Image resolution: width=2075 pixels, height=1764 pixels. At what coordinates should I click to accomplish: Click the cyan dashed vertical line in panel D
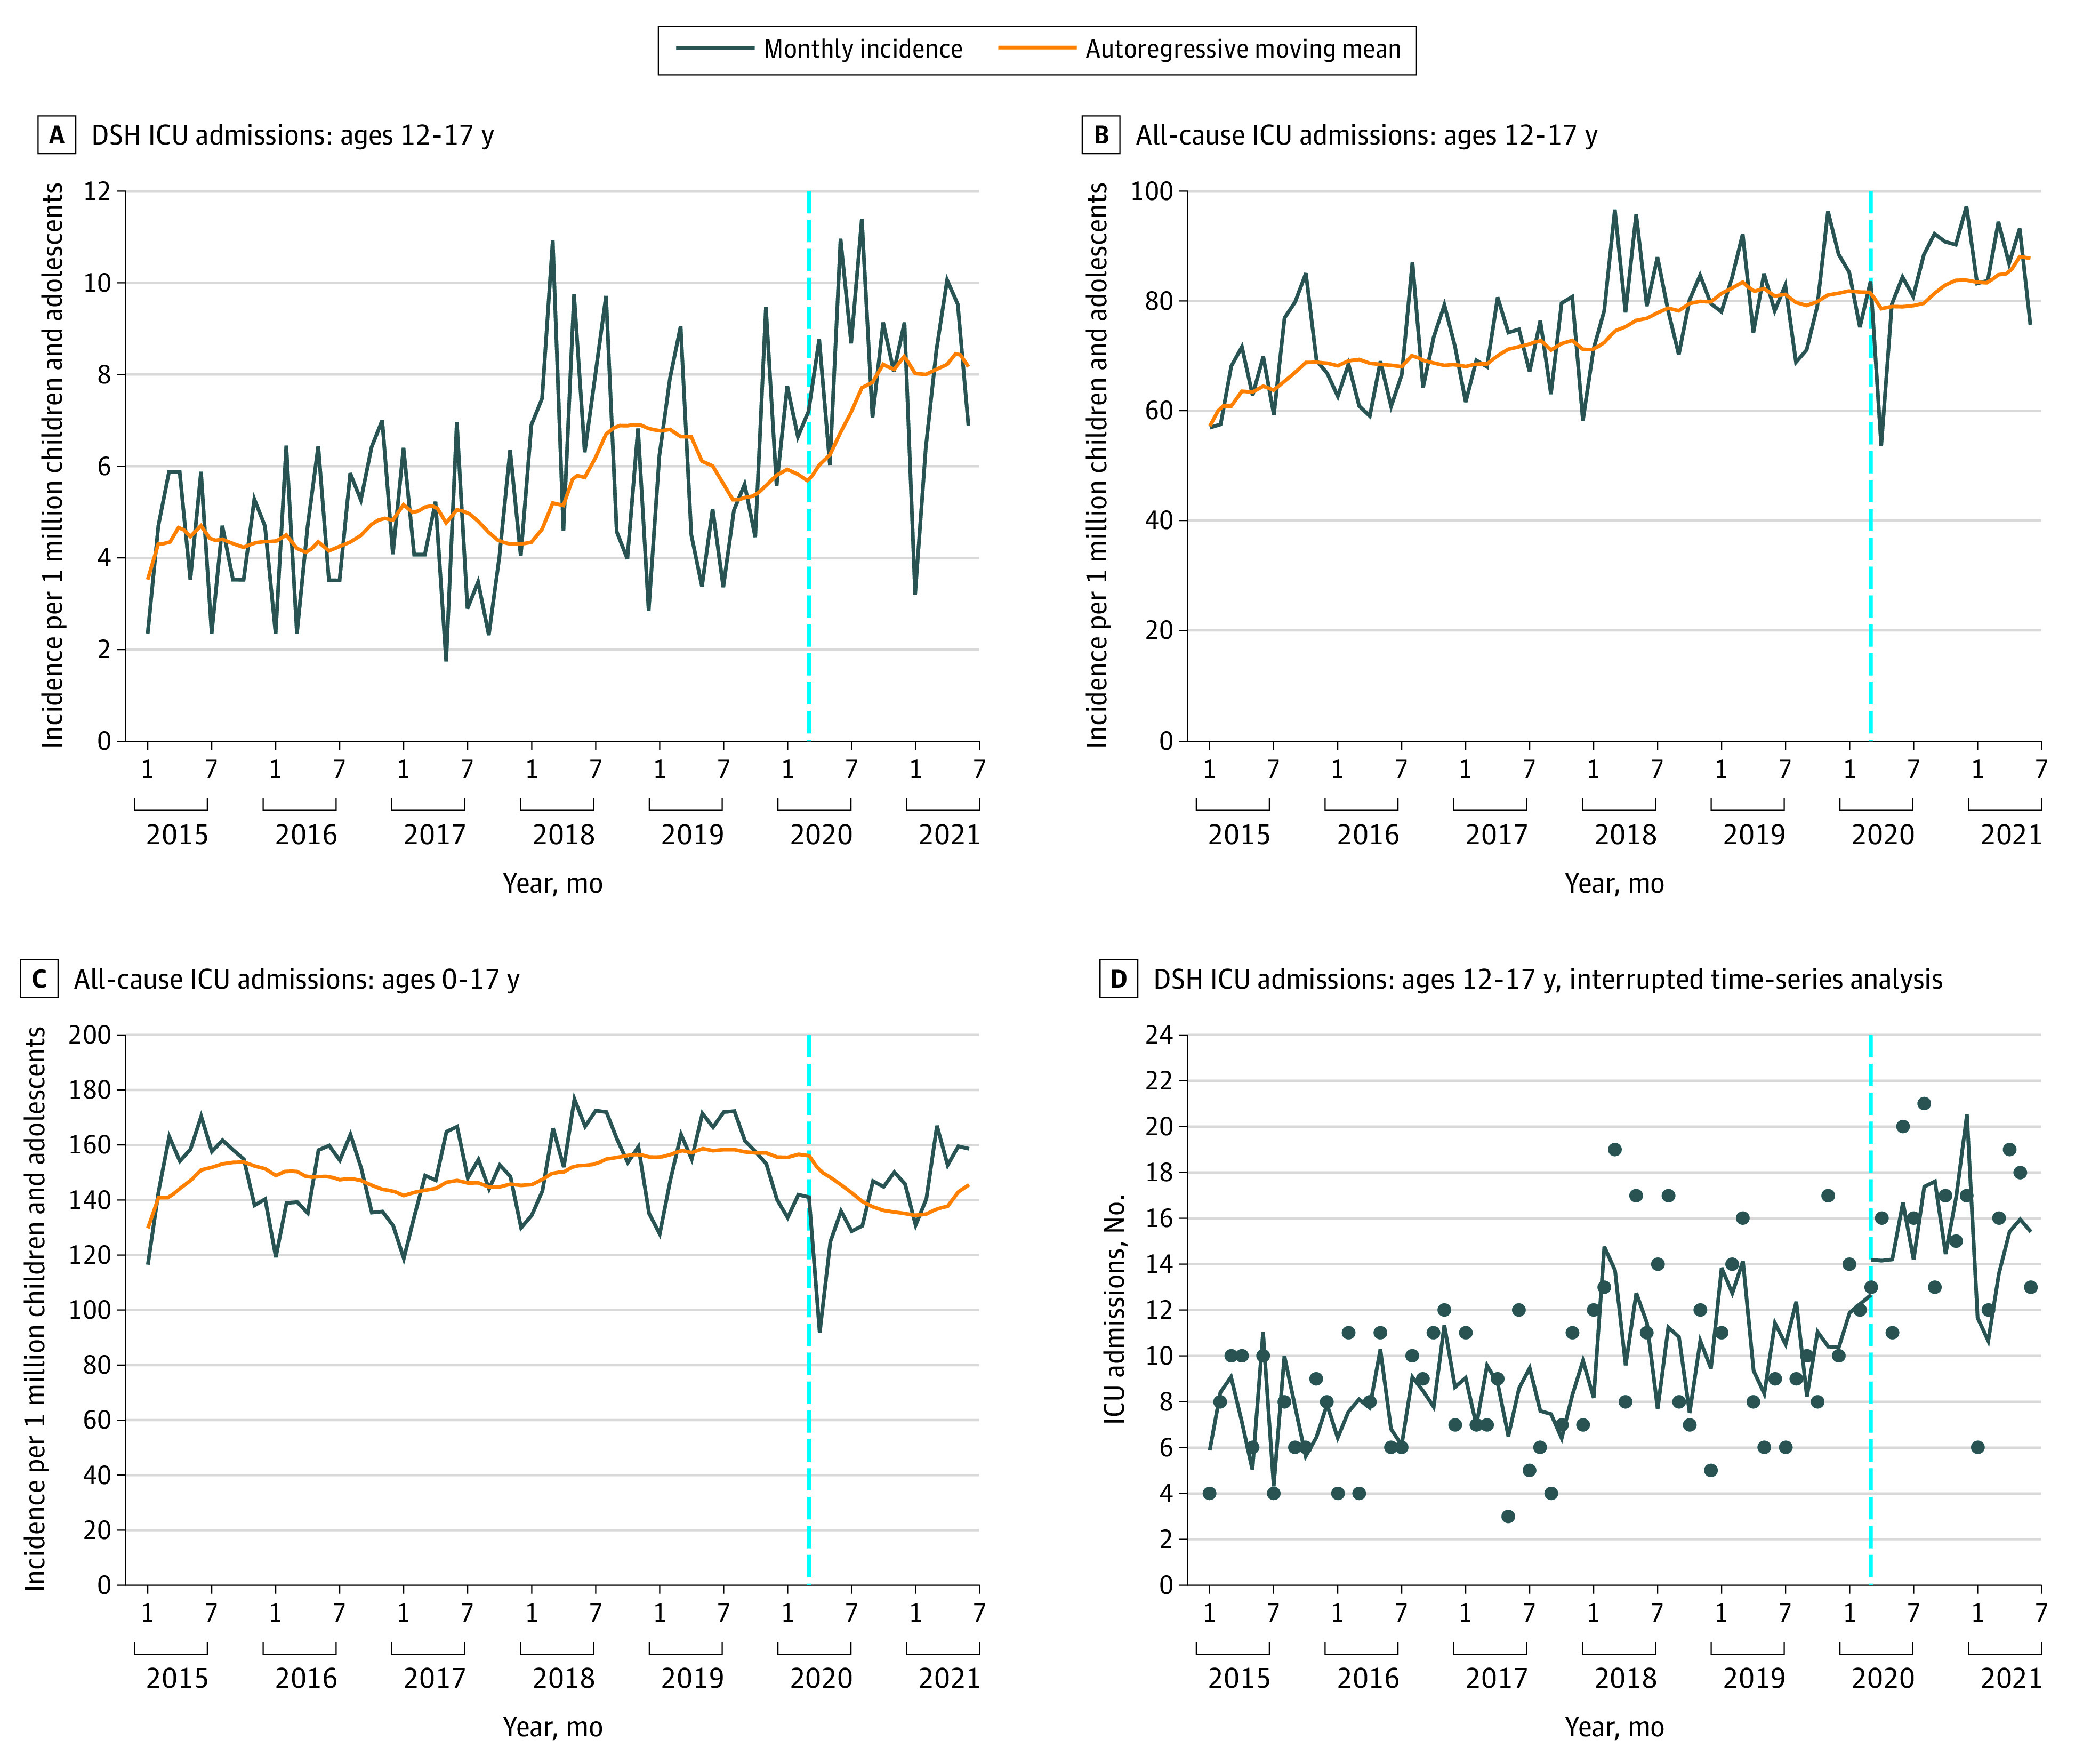(x=1870, y=1309)
